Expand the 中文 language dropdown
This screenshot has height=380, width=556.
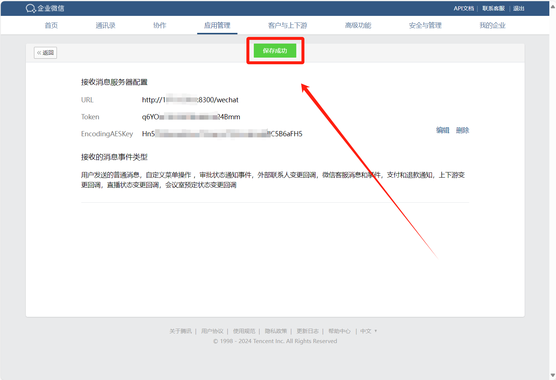(368, 331)
